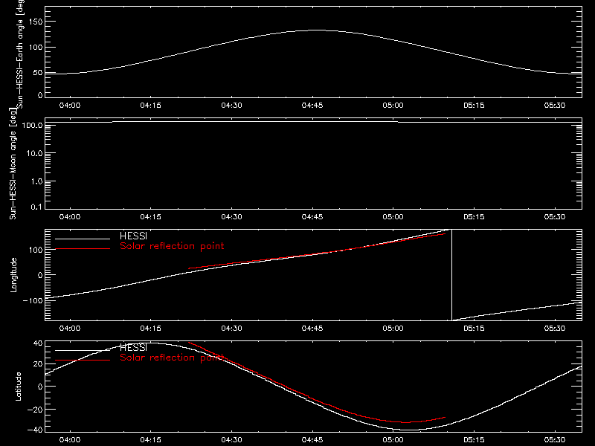Viewport: 595px width, 446px height.
Task: Select HESSI legend label in Latitude plot
Action: coord(133,347)
